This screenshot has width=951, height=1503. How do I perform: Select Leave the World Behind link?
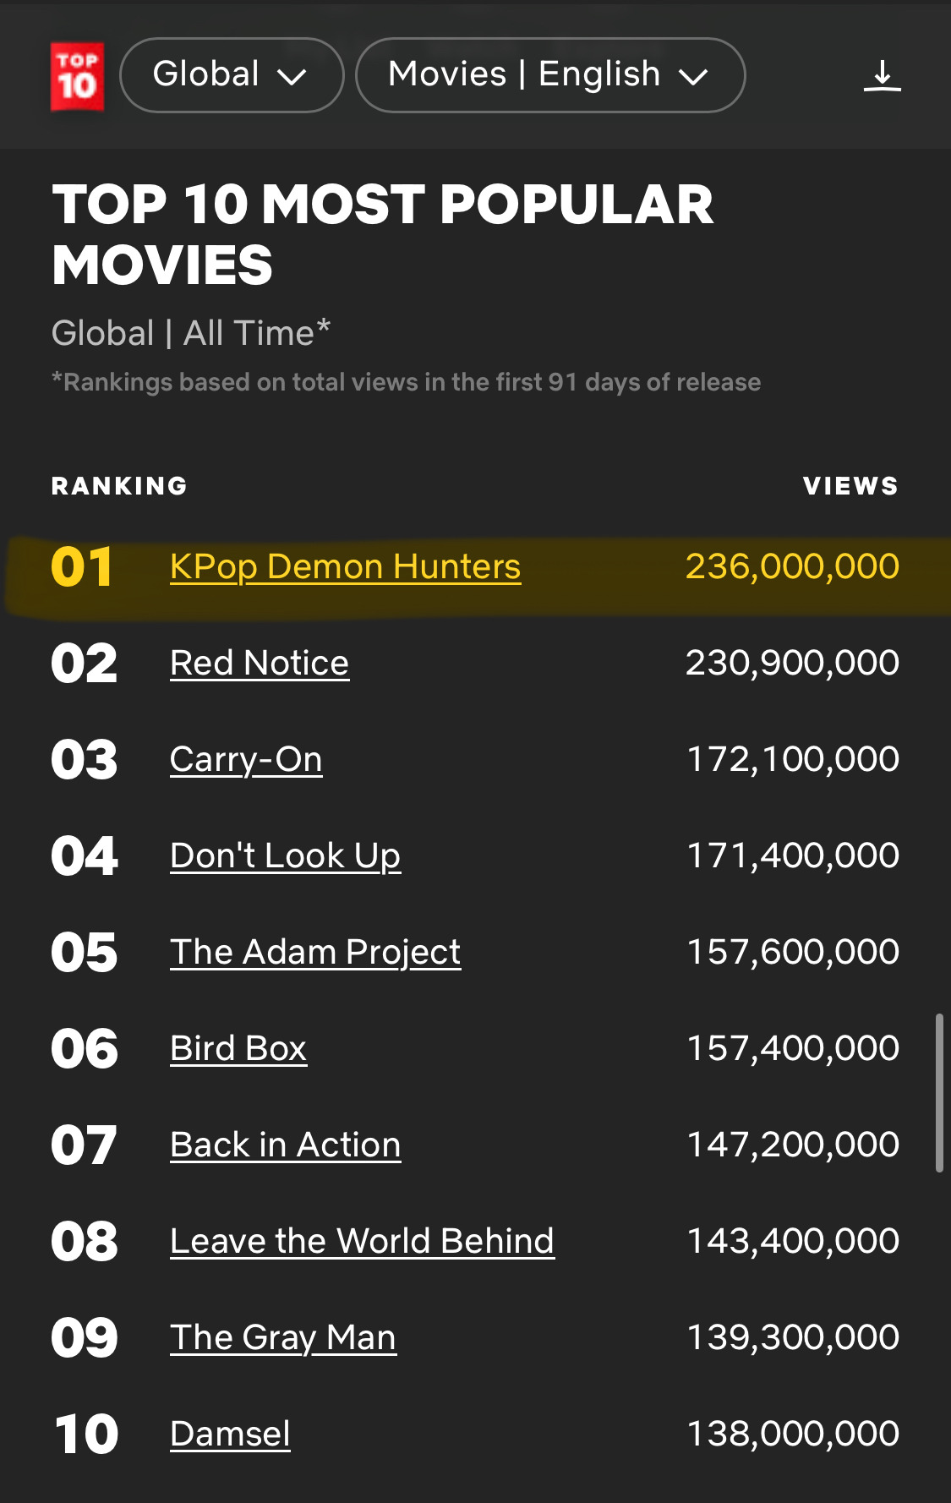click(x=362, y=1242)
